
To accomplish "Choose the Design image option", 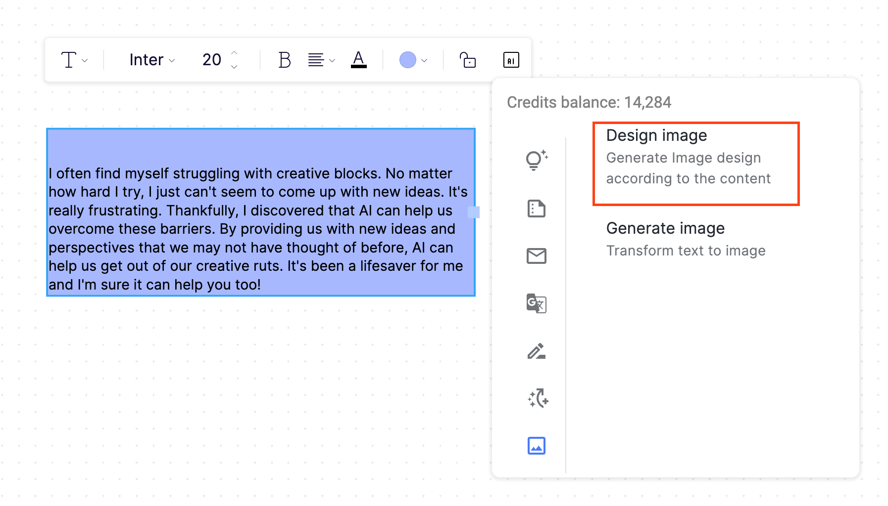I will (x=696, y=164).
